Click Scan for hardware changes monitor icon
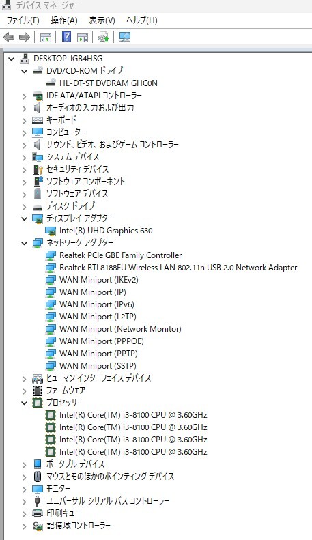Image resolution: width=312 pixels, height=540 pixels. coord(125,37)
